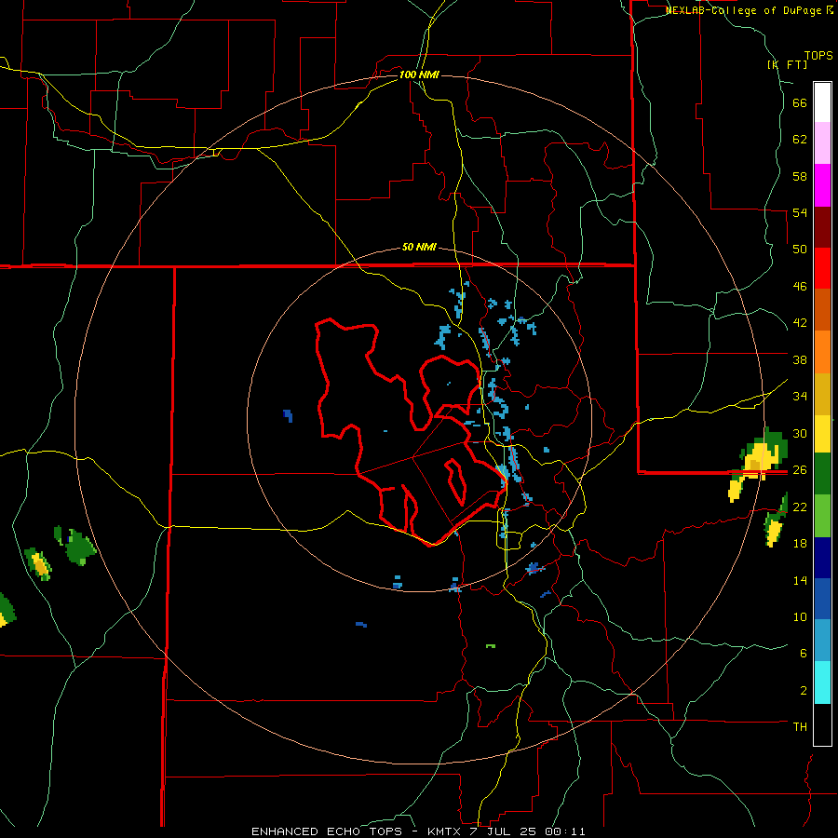
Task: Click the '34' legend value
Action: (x=800, y=397)
